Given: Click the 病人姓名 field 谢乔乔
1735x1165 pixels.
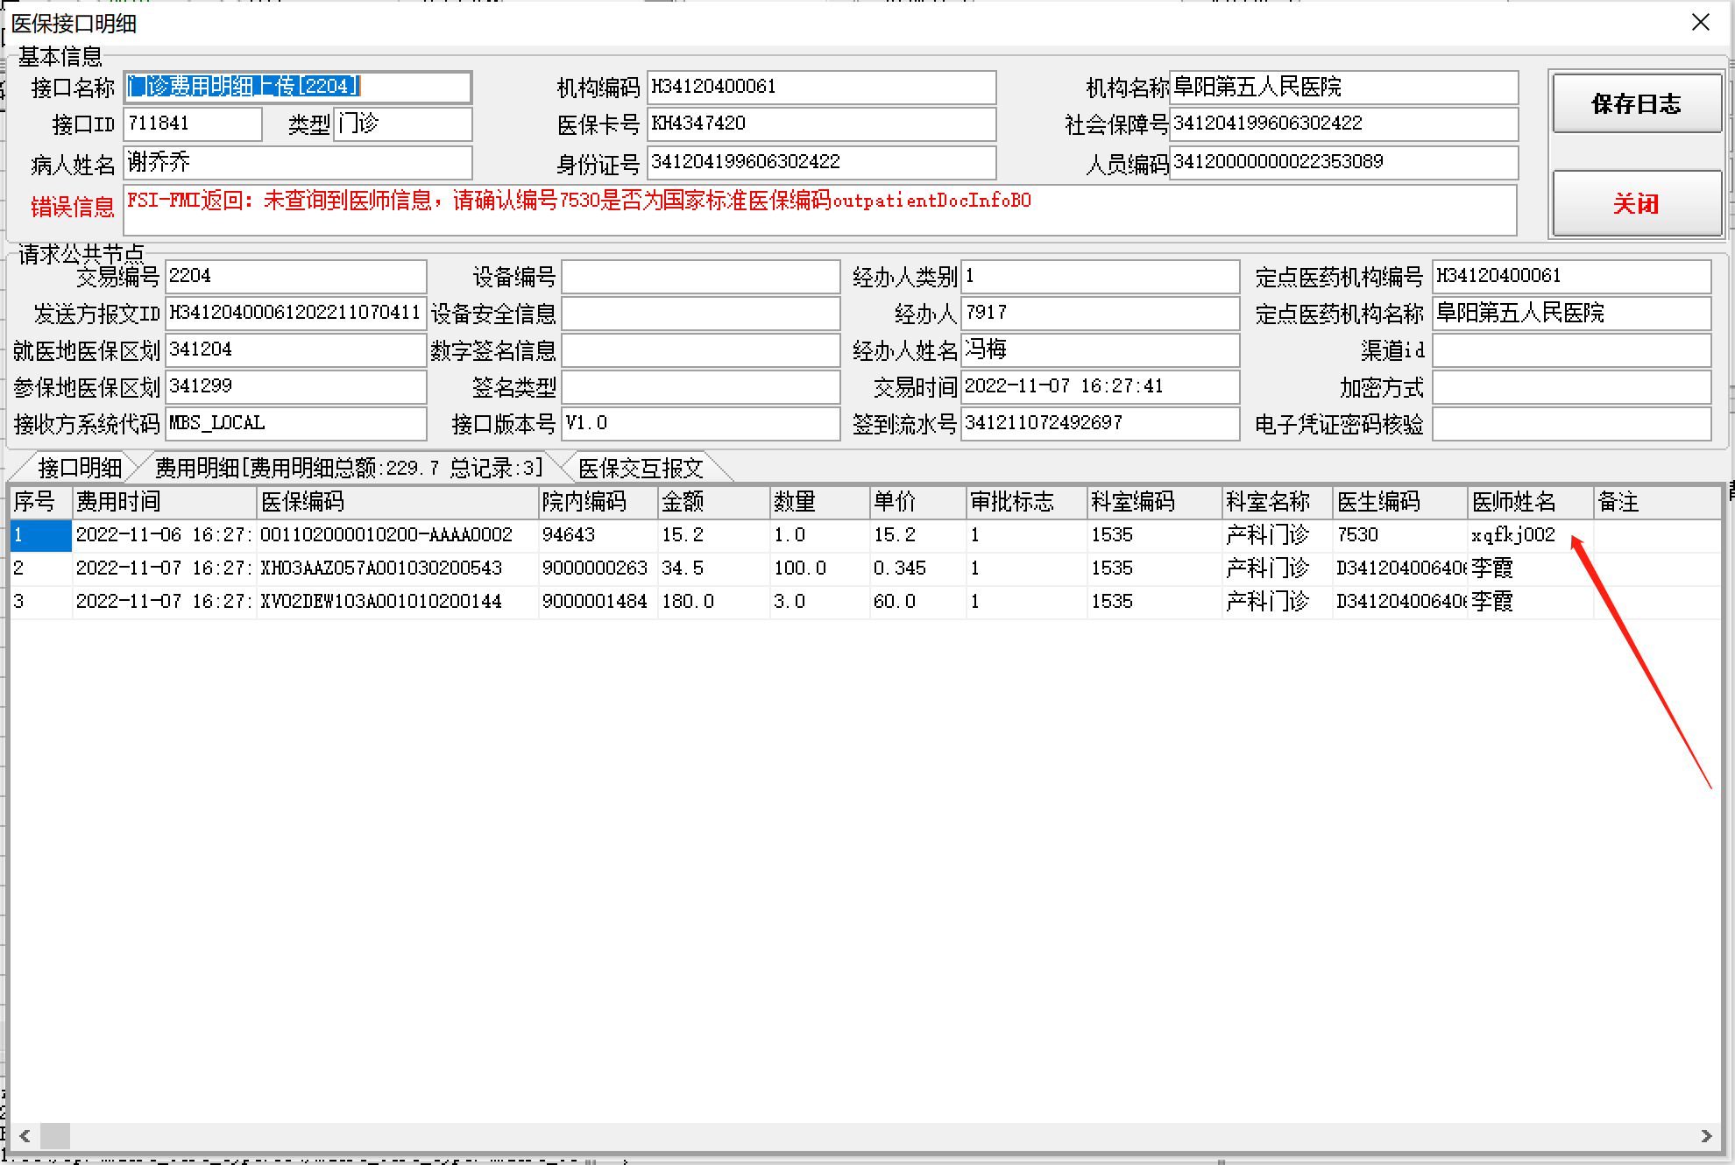Looking at the screenshot, I should pos(298,163).
